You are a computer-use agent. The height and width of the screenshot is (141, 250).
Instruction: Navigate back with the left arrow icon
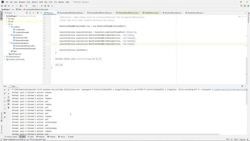pyautogui.click(x=13, y=6)
